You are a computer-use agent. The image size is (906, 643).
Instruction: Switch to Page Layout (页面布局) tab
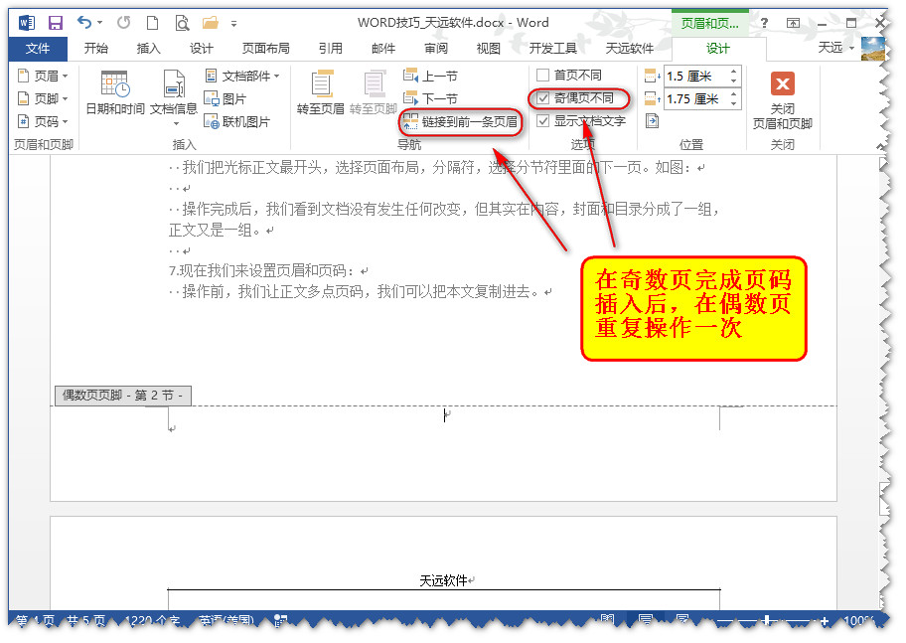(266, 48)
